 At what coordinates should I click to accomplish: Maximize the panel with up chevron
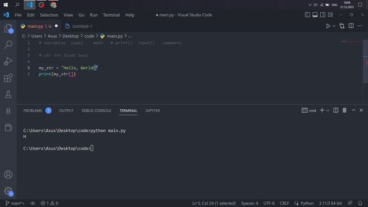click(x=354, y=110)
